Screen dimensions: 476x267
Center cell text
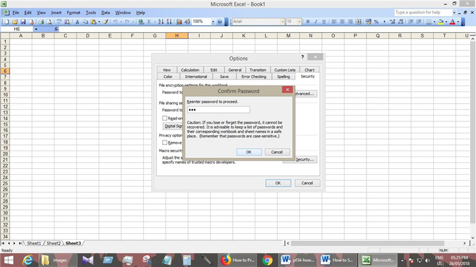[342, 21]
